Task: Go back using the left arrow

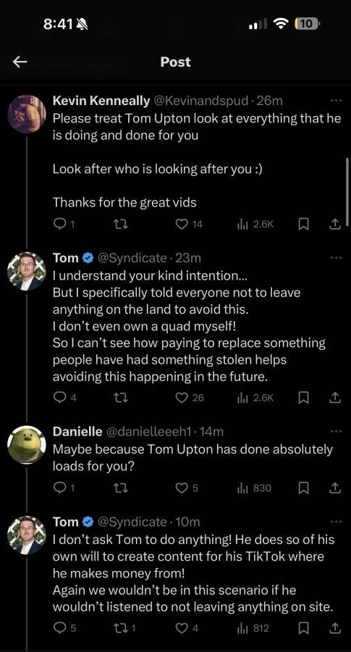Action: point(20,62)
